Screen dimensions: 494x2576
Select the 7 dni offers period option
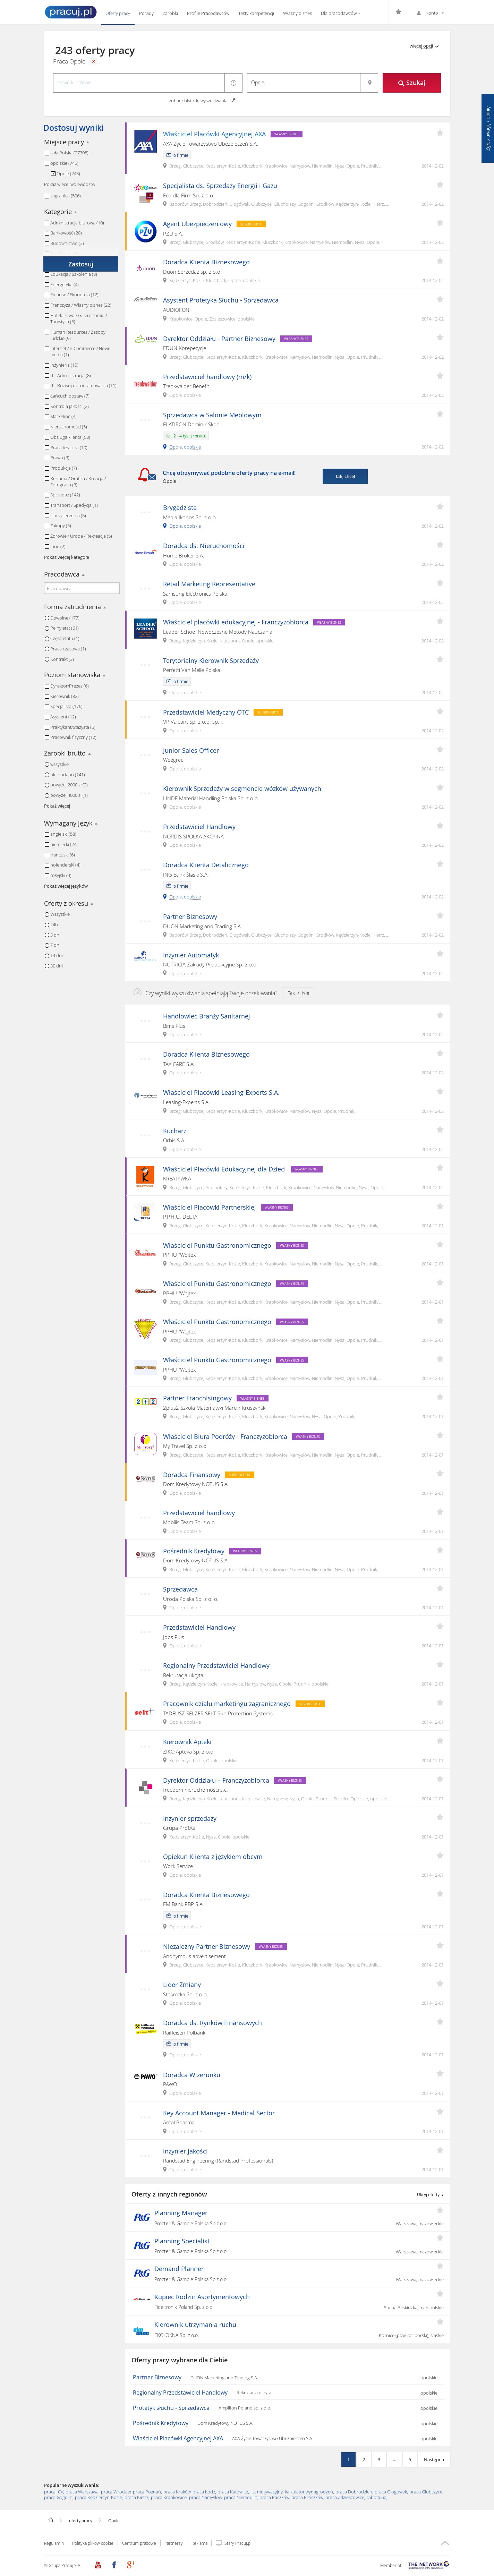pos(47,945)
